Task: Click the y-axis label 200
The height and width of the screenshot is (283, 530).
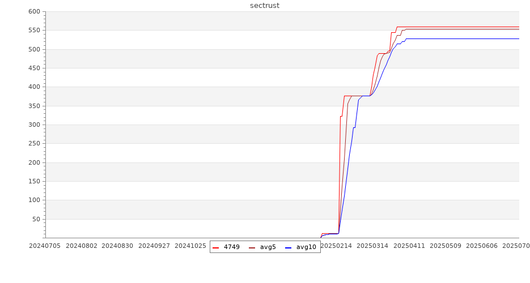Action: click(35, 162)
